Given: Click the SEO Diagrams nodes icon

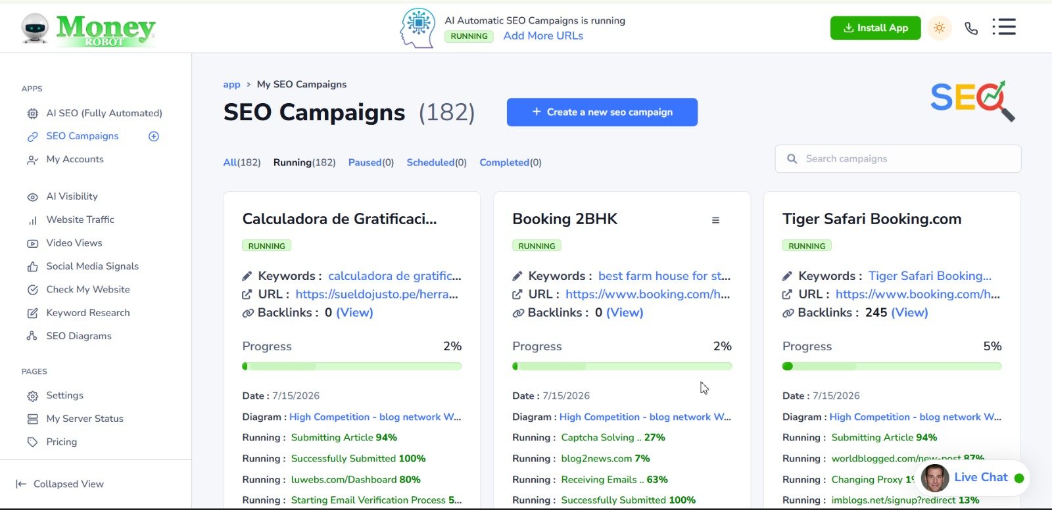Looking at the screenshot, I should click(32, 336).
